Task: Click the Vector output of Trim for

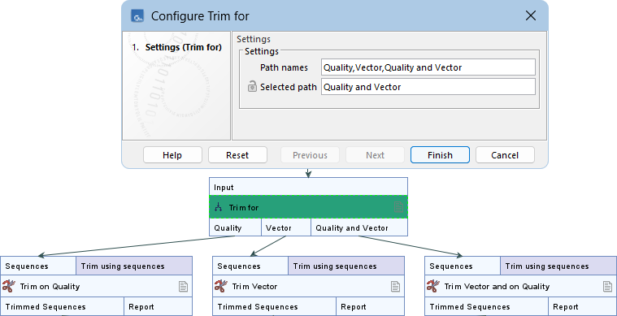Action: [x=286, y=227]
